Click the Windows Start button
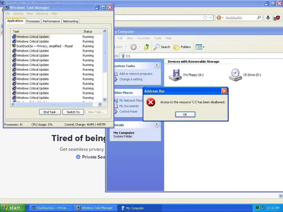283x212 pixels. click(13, 208)
